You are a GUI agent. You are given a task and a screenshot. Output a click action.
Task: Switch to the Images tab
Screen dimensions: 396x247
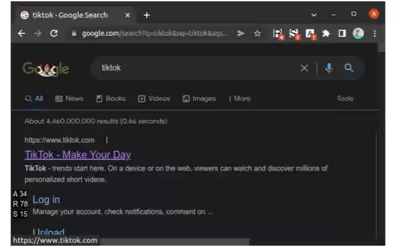point(199,99)
